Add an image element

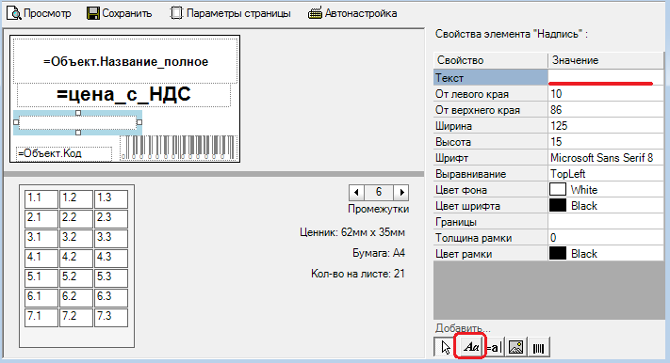pyautogui.click(x=516, y=347)
